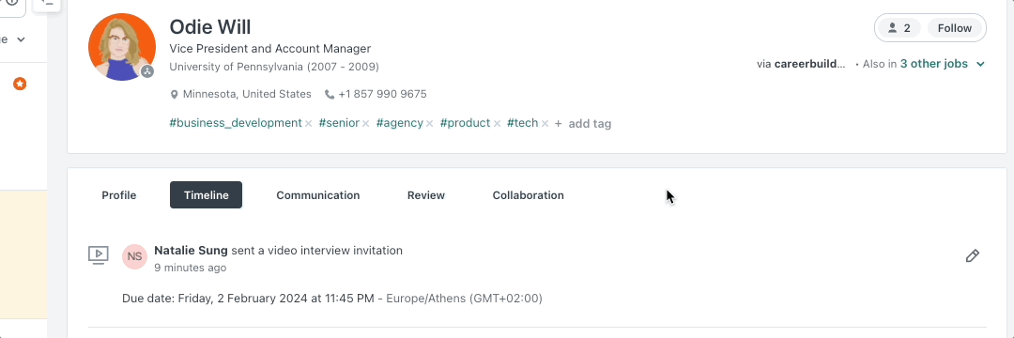Viewport: 1014px width, 338px height.
Task: Open the followers count with person icon
Action: [x=899, y=28]
